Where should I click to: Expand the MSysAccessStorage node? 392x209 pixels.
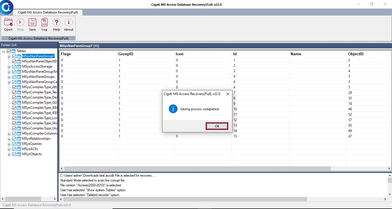(9, 67)
